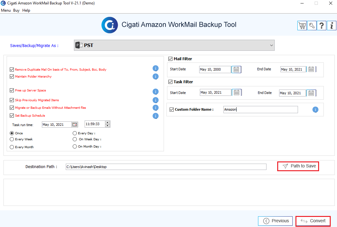Open the shopping cart buy icon
This screenshot has height=227, width=337.
(x=302, y=26)
